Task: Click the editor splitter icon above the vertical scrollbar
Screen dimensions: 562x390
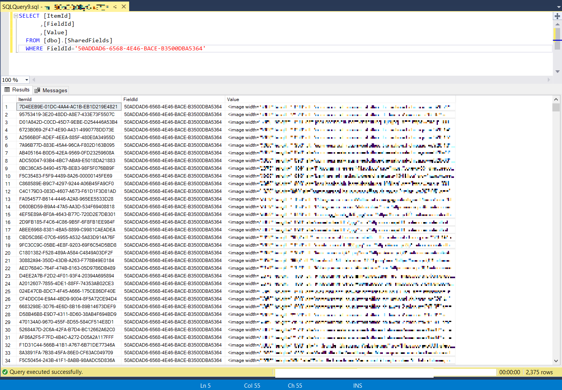Action: 557,16
